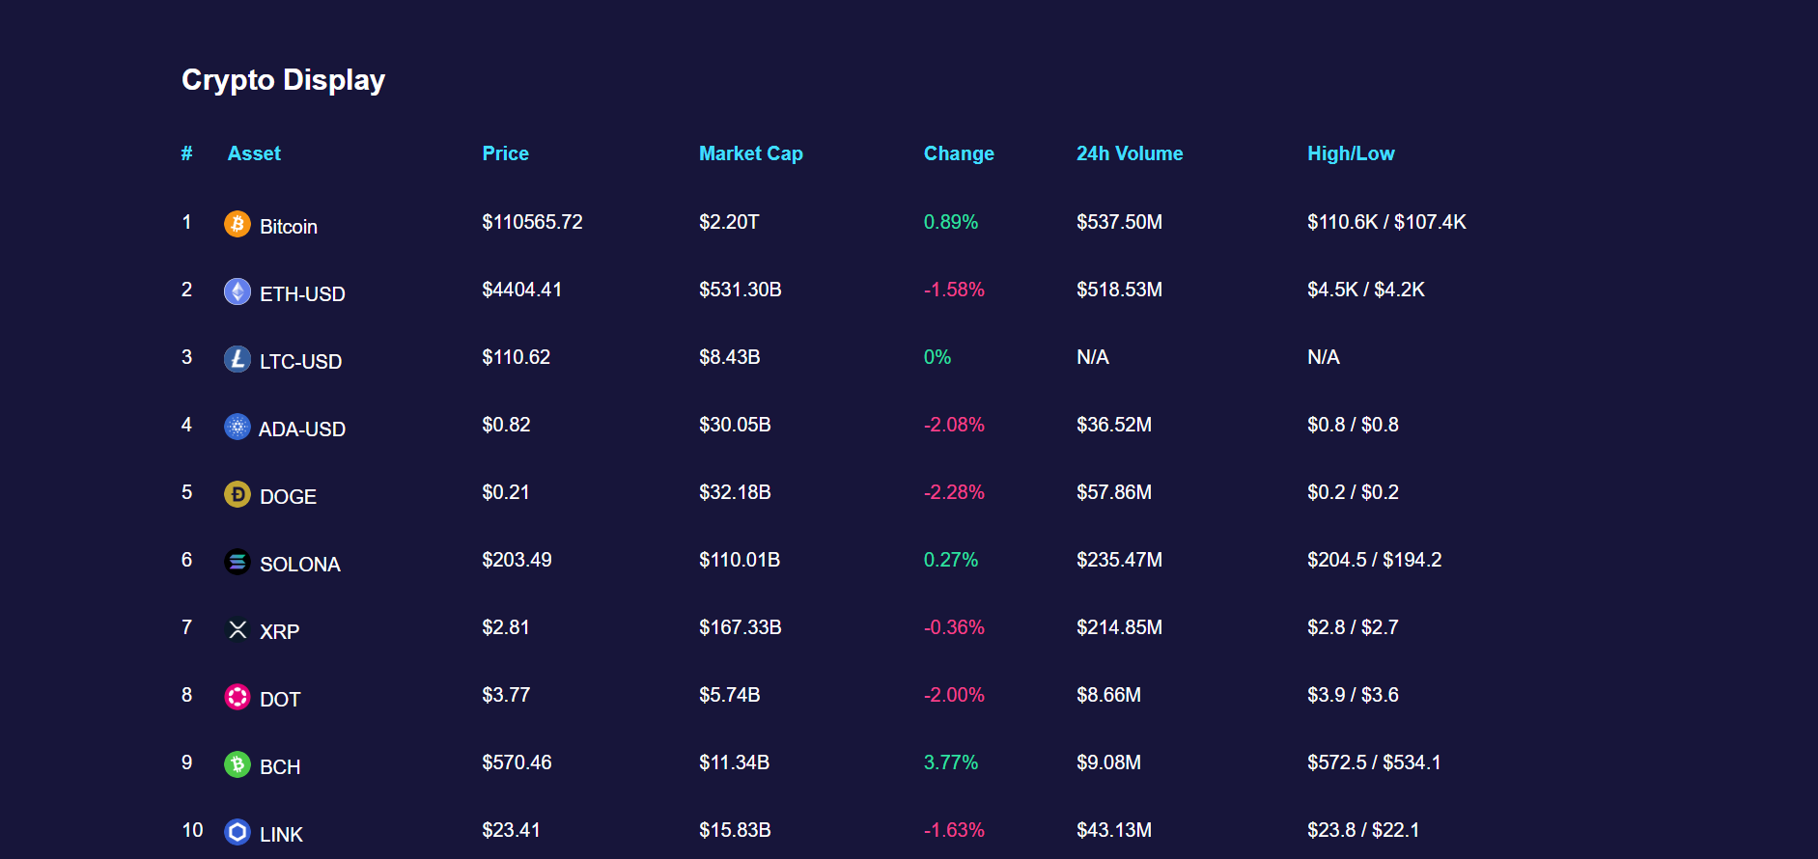Click the Chainlink LINK icon
Viewport: 1818px width, 859px height.
[x=238, y=832]
